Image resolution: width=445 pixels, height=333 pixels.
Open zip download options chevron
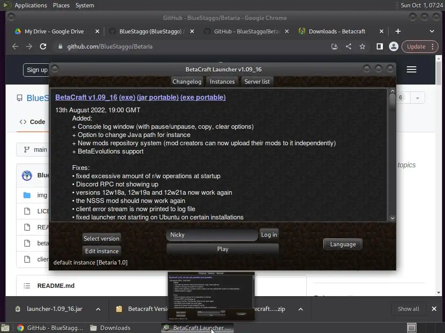(301, 309)
